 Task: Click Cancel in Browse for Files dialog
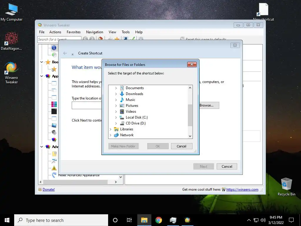coord(181,146)
